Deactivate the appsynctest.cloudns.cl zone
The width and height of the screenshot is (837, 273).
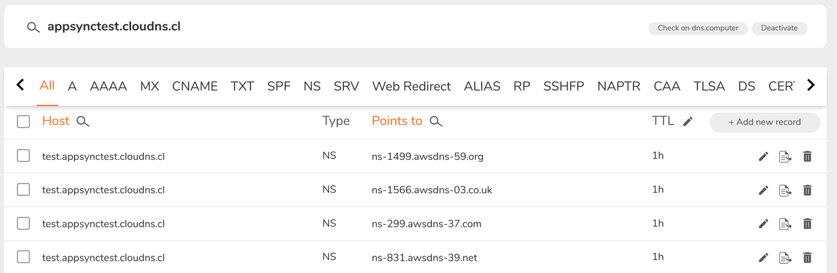[779, 28]
